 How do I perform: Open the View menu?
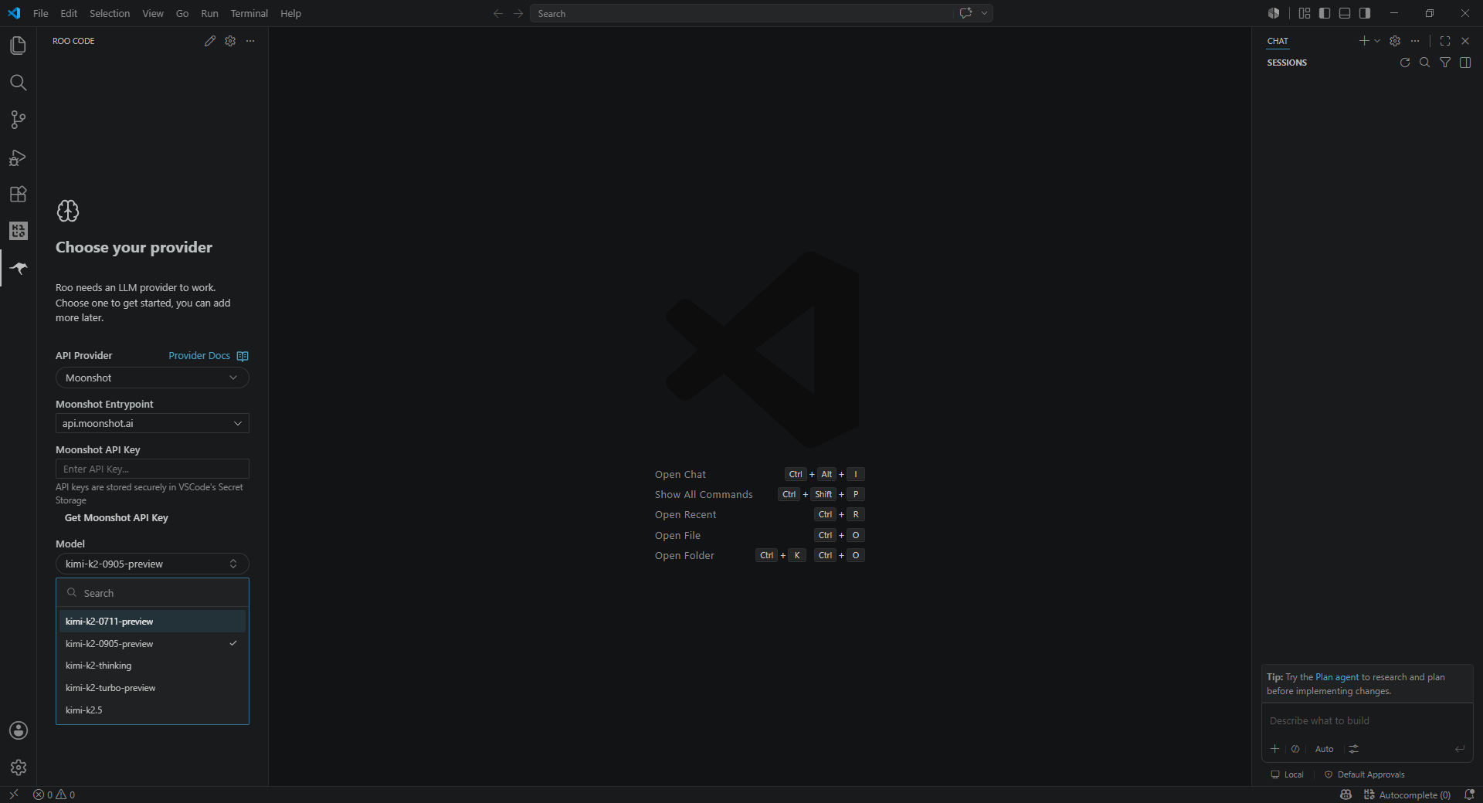153,13
